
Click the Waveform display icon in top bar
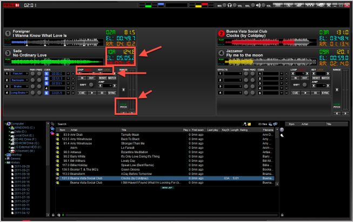310,5
